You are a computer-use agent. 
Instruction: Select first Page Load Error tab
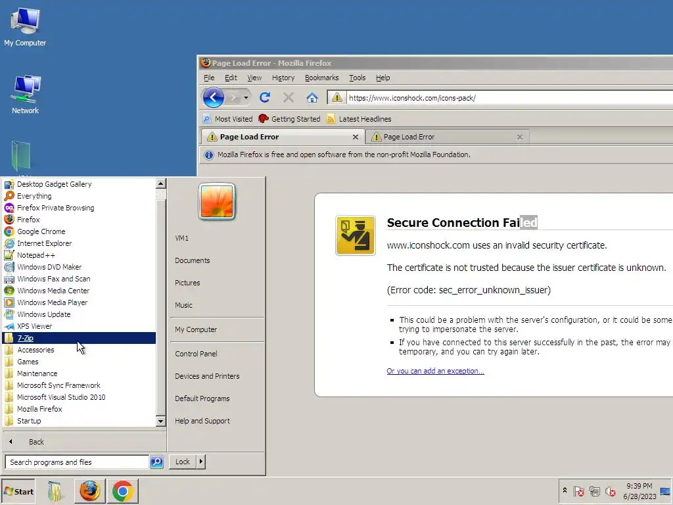tap(283, 137)
